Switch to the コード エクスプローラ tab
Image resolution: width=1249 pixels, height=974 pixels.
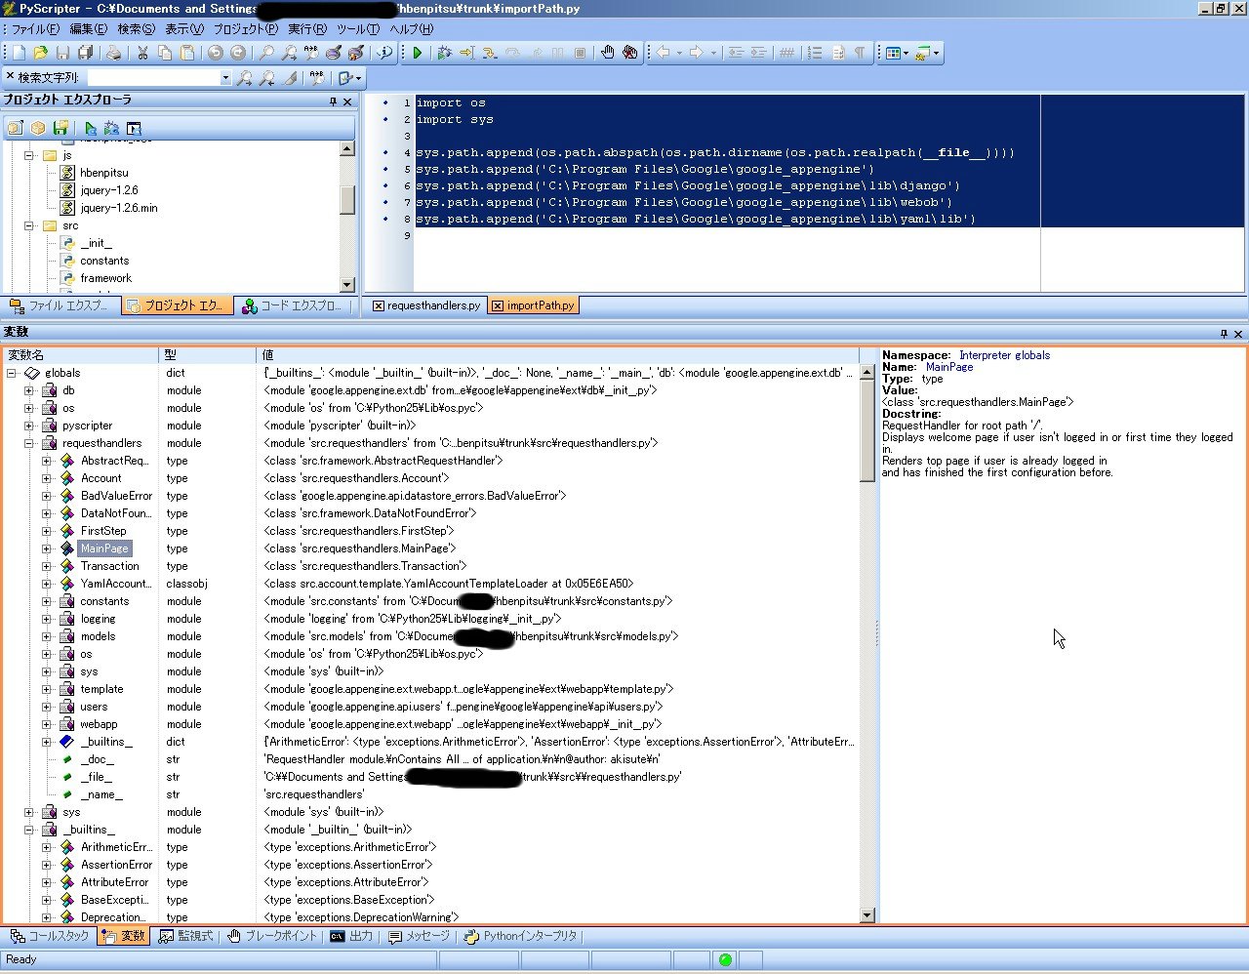292,305
